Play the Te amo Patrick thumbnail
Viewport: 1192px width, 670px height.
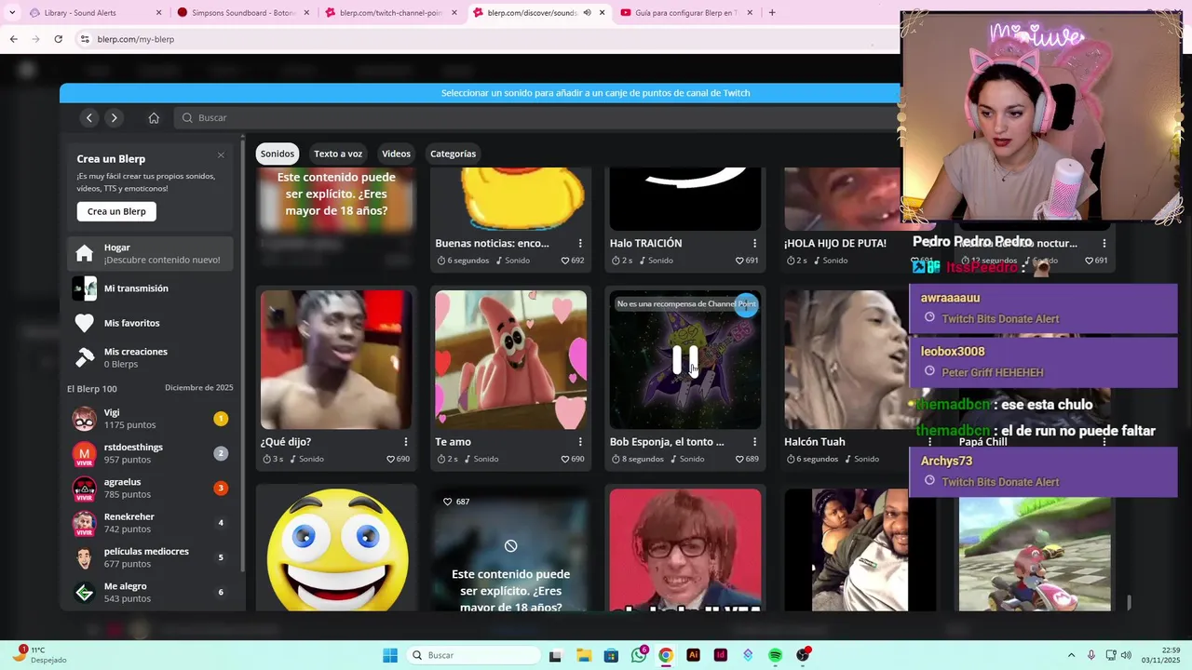click(x=510, y=359)
